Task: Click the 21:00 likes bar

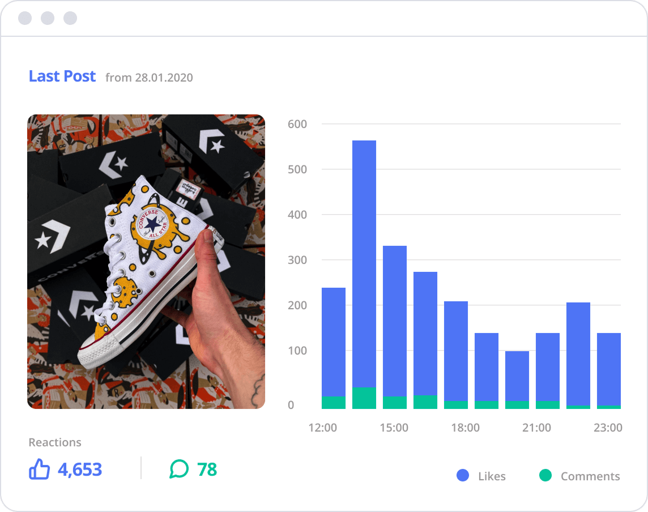Action: point(548,367)
